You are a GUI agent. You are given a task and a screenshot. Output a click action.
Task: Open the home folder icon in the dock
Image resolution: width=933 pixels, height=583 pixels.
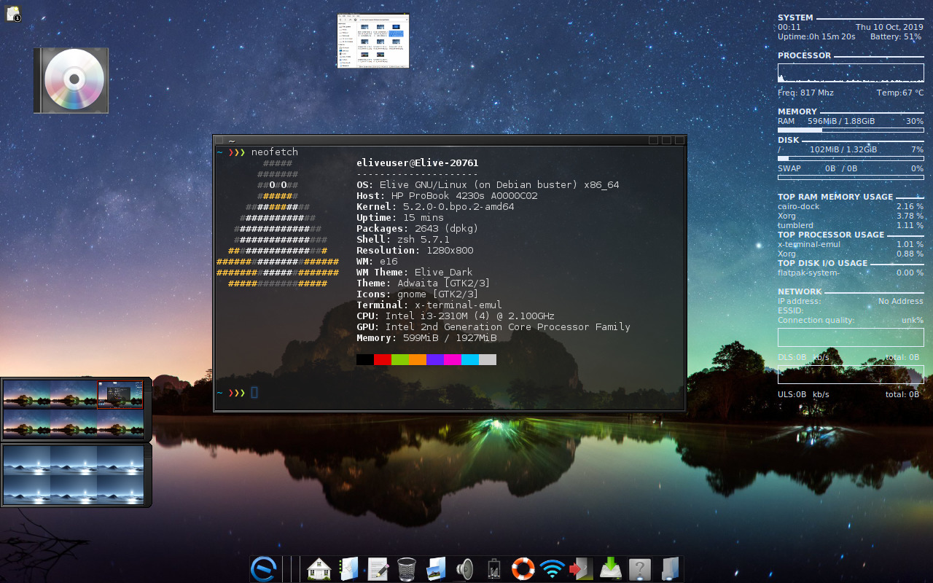[319, 568]
